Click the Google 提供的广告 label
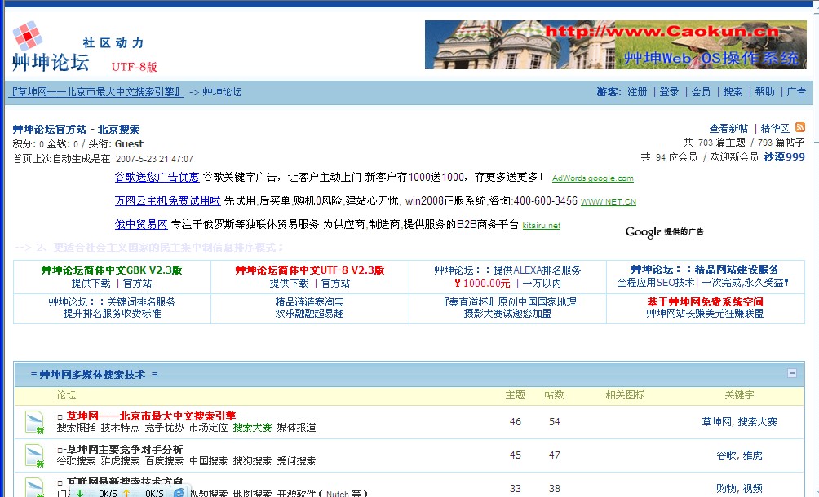819x497 pixels. click(664, 231)
